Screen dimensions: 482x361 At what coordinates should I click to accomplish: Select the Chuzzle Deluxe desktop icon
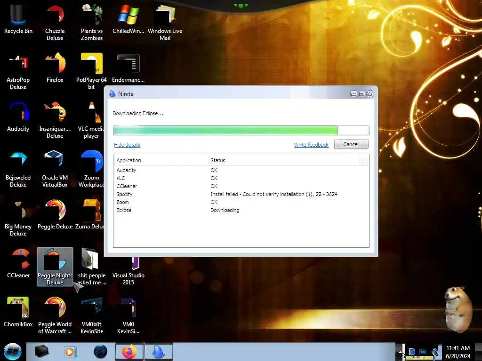[x=55, y=23]
